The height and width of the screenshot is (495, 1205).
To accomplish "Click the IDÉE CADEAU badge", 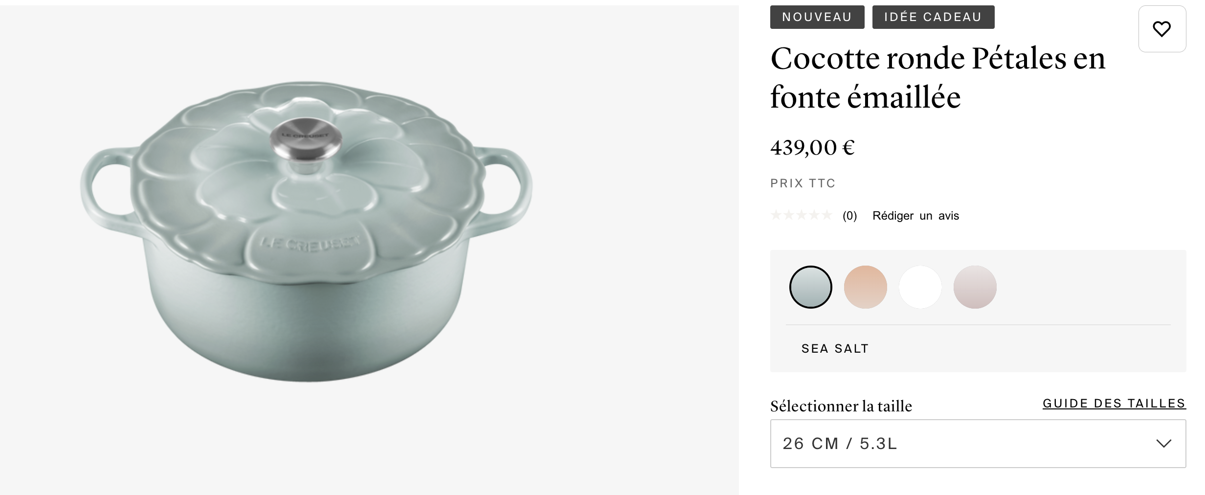I will (x=933, y=17).
